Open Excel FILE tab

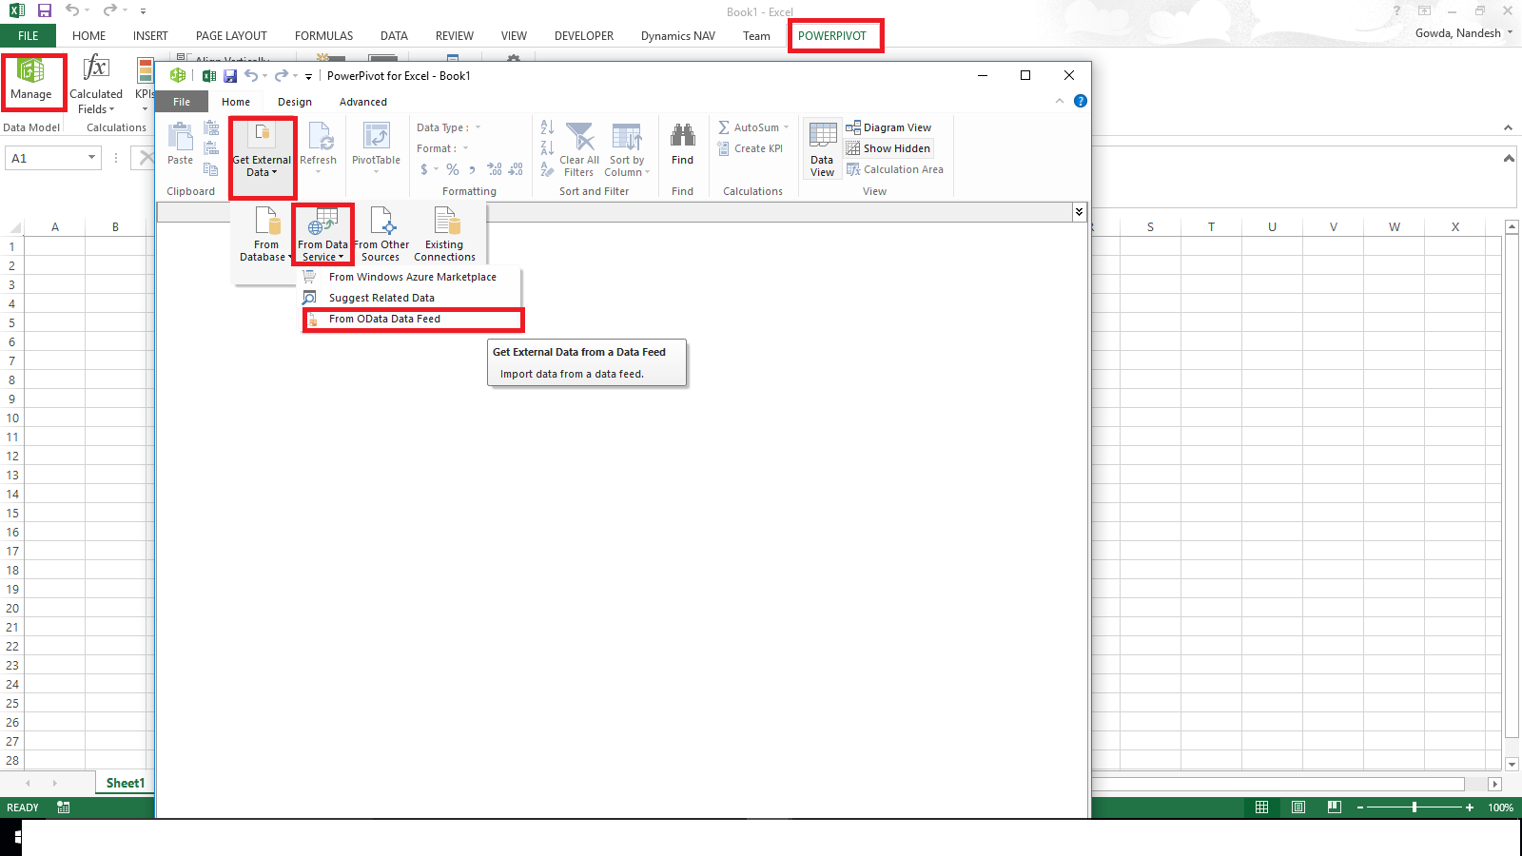click(x=29, y=36)
